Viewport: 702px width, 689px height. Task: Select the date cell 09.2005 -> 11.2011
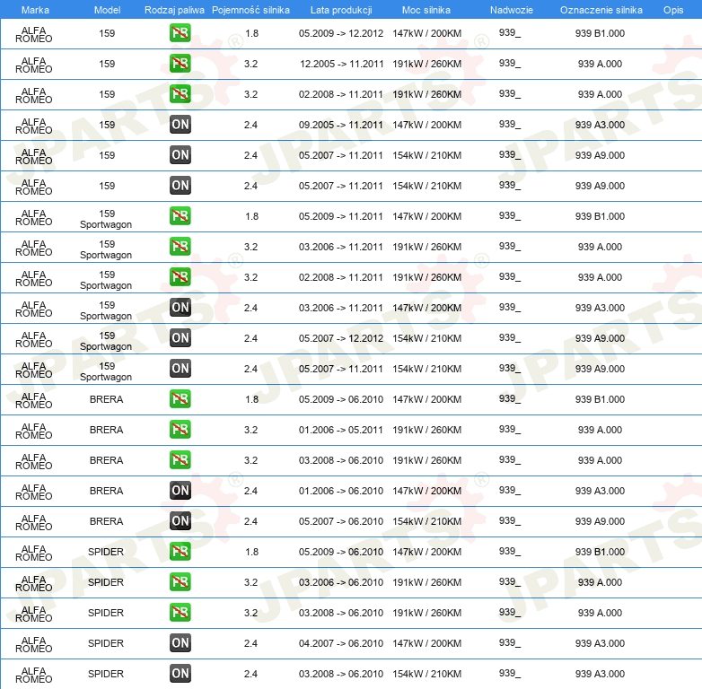point(341,125)
